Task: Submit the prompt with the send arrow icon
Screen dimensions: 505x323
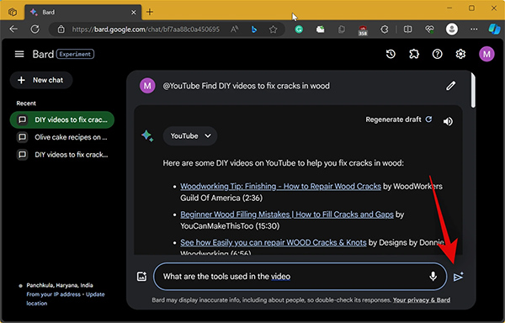Action: click(x=459, y=277)
